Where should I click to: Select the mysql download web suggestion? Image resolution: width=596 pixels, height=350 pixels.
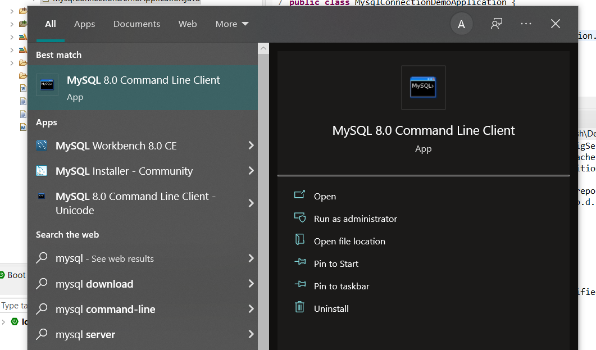point(143,284)
